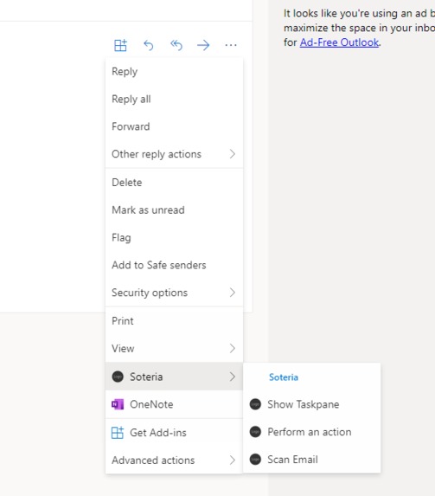Choose Mark as unread
Viewport: 435px width, 496px height.
(174, 210)
